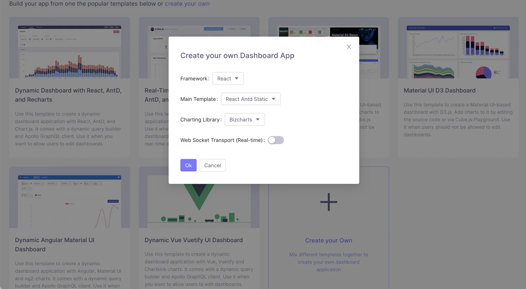The width and height of the screenshot is (526, 289).
Task: Open the Framework dropdown showing React
Action: pos(228,78)
